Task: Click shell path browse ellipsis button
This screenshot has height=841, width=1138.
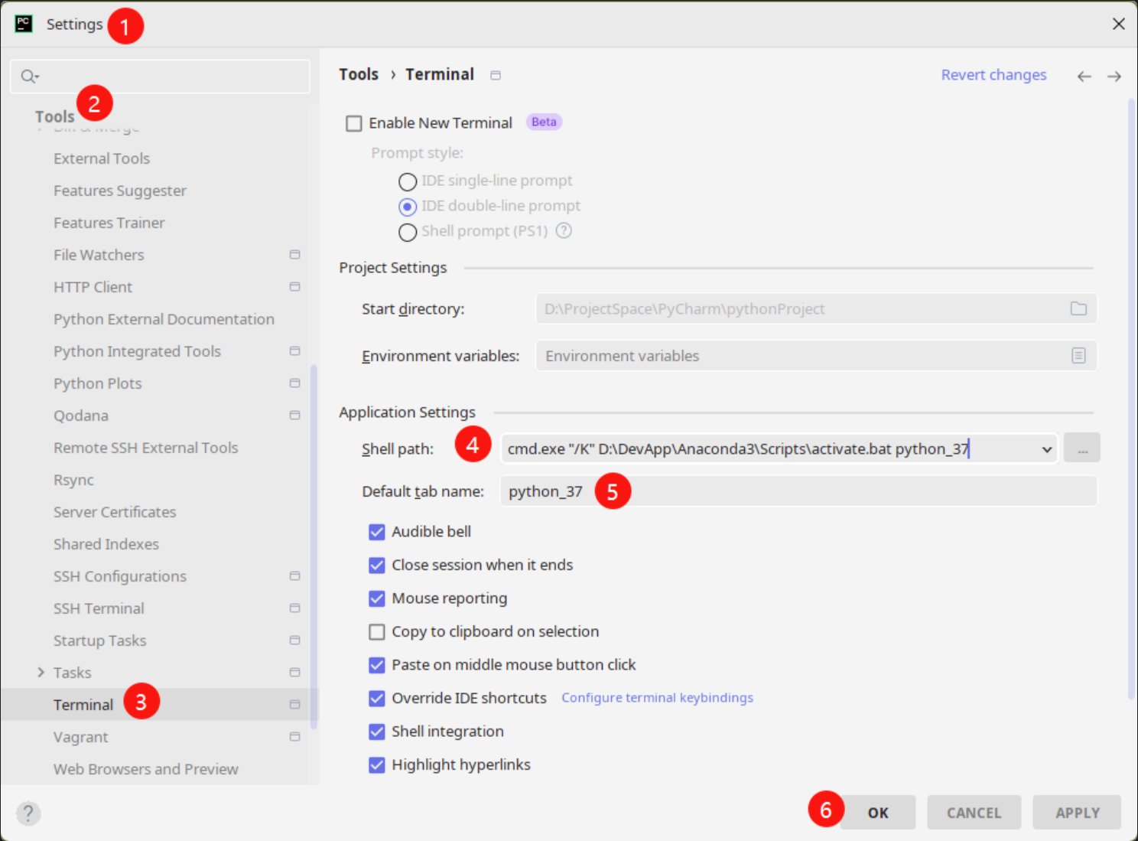Action: pyautogui.click(x=1082, y=448)
